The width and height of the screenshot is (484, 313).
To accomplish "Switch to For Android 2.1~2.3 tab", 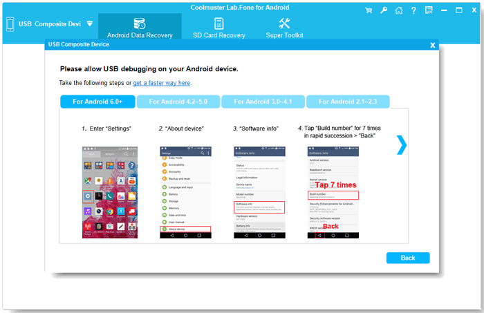I will [348, 102].
